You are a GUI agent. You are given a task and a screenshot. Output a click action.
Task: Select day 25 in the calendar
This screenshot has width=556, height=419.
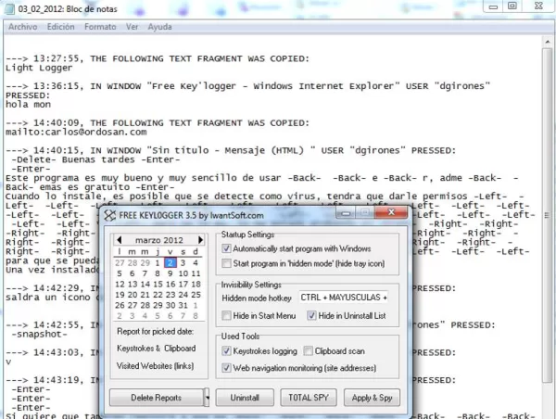(x=196, y=295)
